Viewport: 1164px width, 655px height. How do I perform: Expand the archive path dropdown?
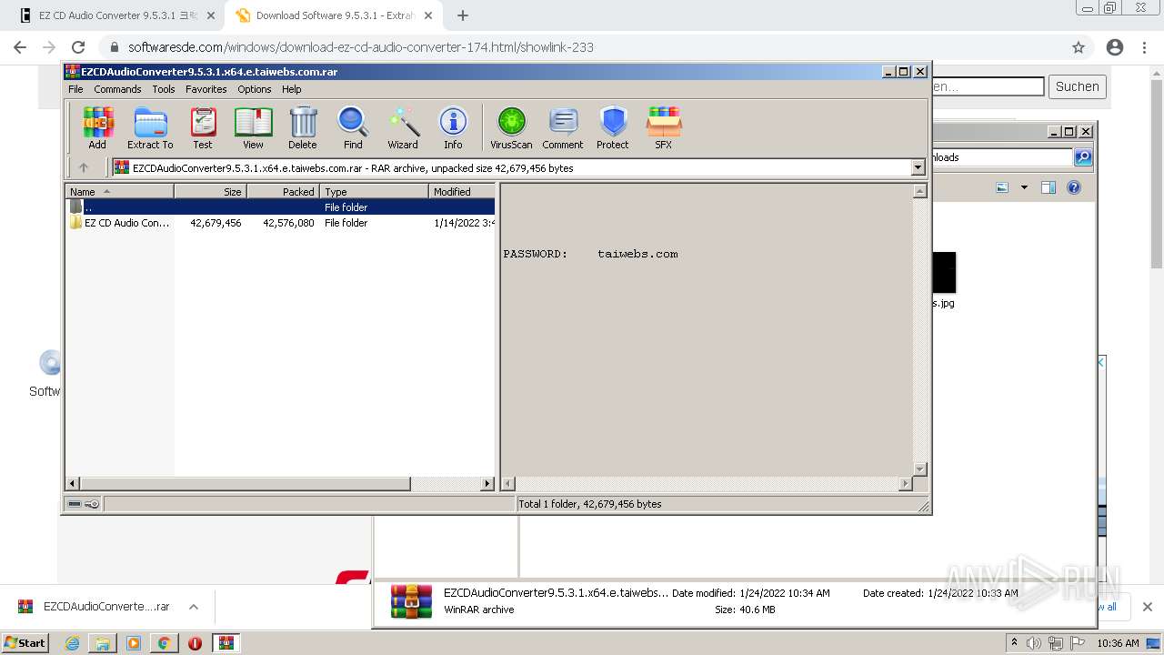(x=918, y=167)
